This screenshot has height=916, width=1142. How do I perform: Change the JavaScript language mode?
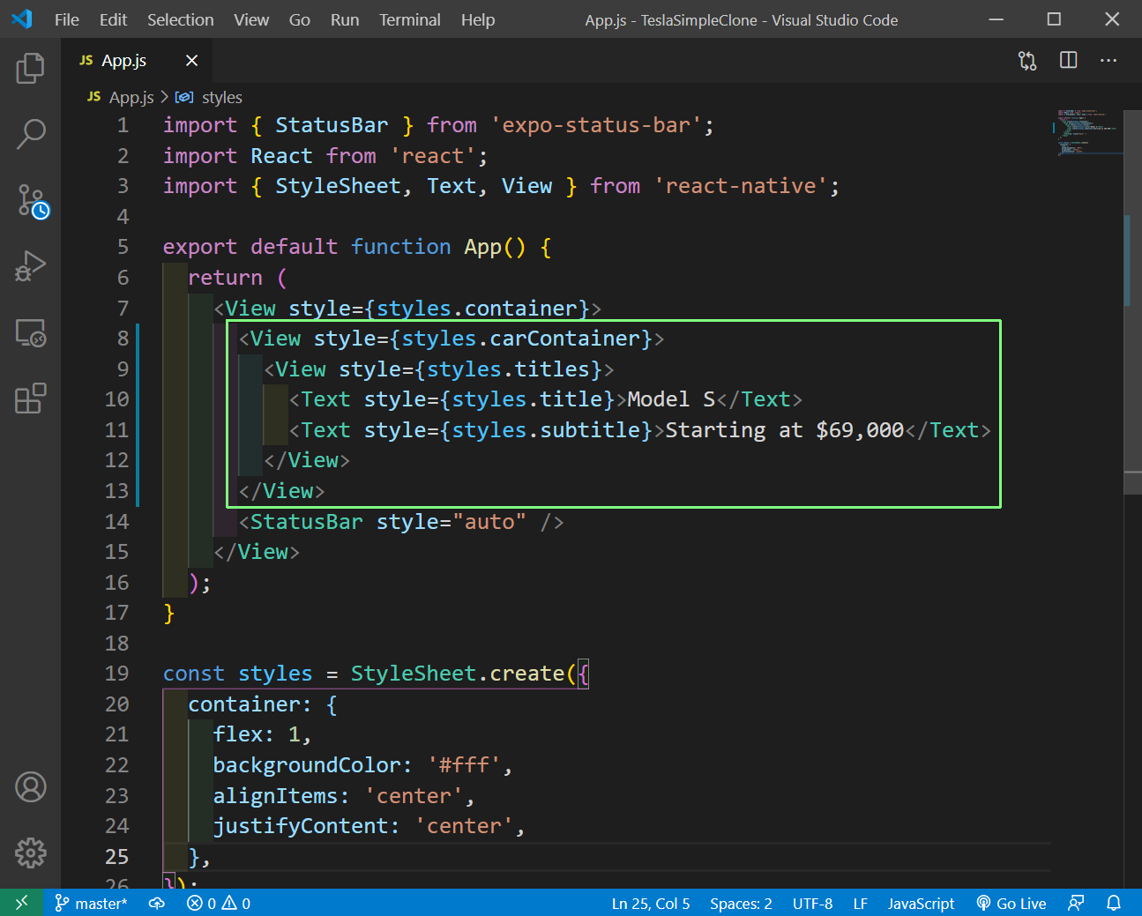click(x=921, y=903)
